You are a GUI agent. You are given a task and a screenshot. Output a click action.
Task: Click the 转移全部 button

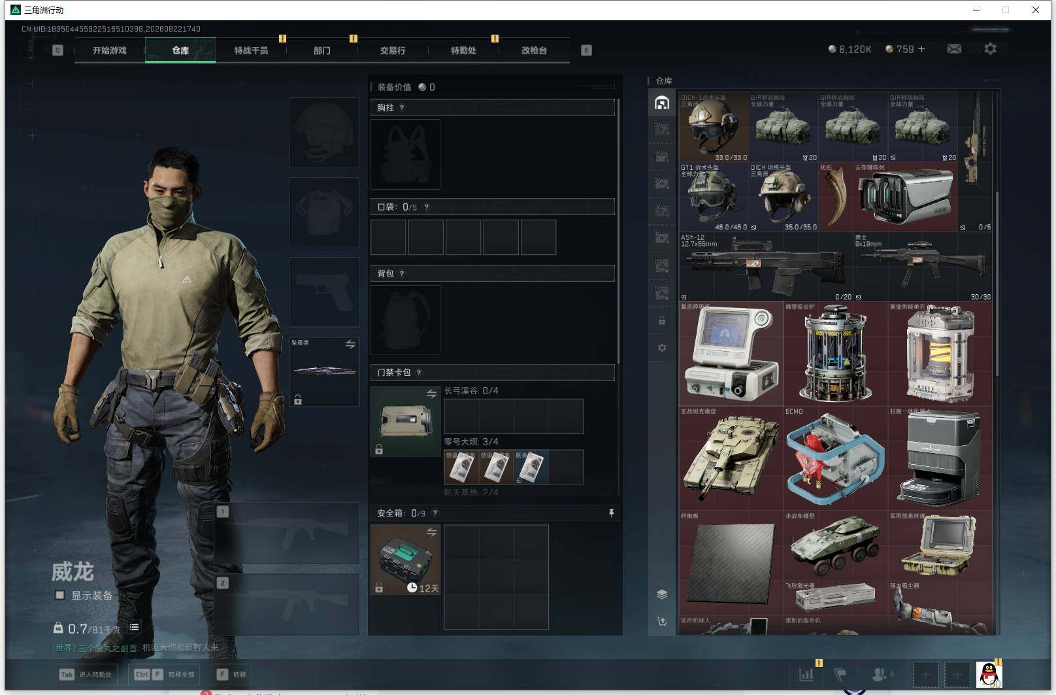(165, 674)
